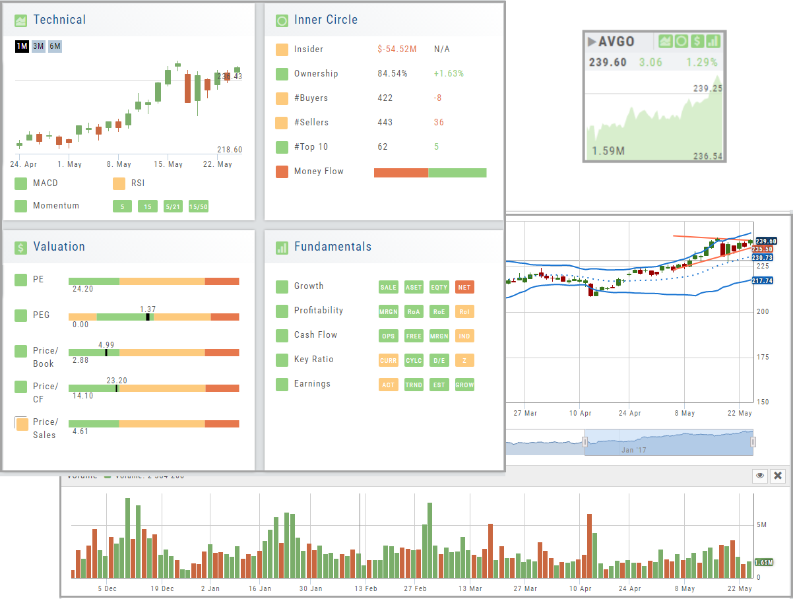793x599 pixels.
Task: Click the right handle of the chart range selector
Action: coord(753,442)
